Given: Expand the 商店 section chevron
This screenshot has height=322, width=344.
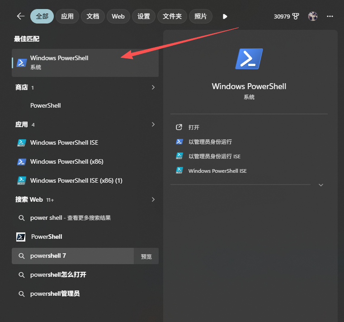Looking at the screenshot, I should click(x=153, y=87).
